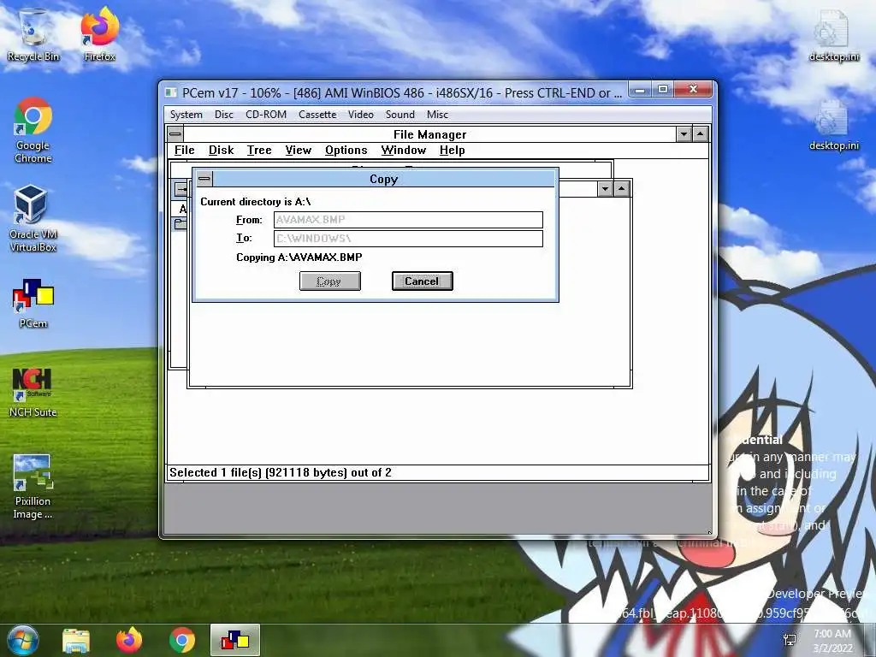This screenshot has height=657, width=876.
Task: Click the Copy dialog title bar
Action: coord(384,179)
